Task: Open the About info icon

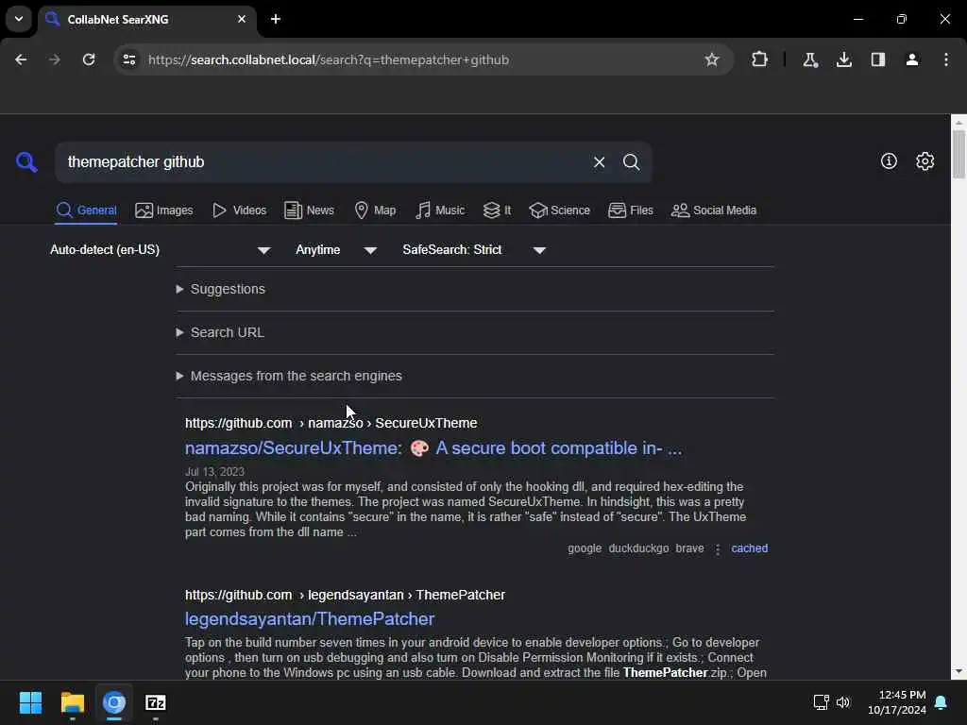Action: pyautogui.click(x=889, y=161)
